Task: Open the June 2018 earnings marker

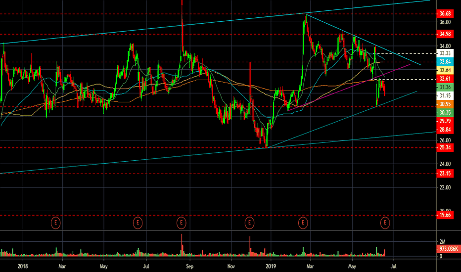Action: [138, 223]
